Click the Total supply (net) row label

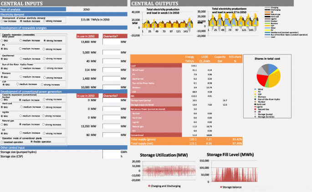click(x=142, y=143)
